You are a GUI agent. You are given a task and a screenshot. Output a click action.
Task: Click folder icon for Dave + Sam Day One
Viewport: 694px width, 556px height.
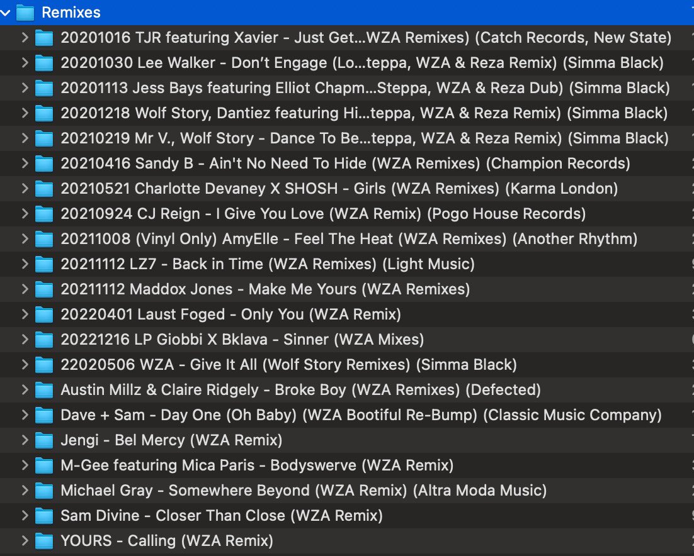point(44,416)
